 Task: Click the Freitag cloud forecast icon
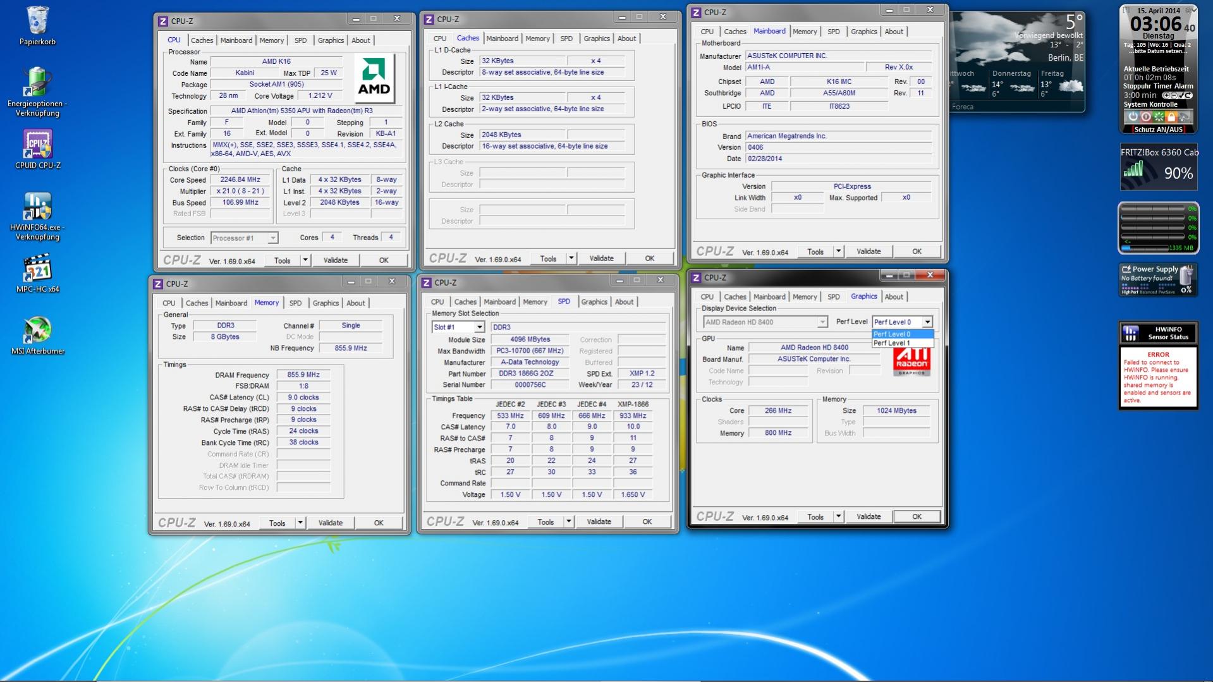(1070, 87)
